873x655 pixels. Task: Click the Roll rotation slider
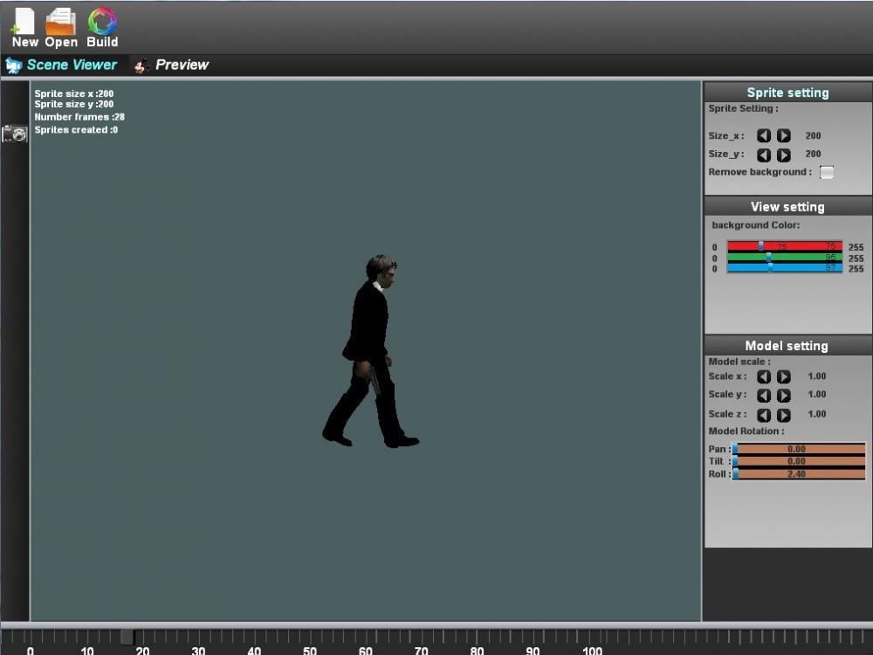pyautogui.click(x=798, y=473)
